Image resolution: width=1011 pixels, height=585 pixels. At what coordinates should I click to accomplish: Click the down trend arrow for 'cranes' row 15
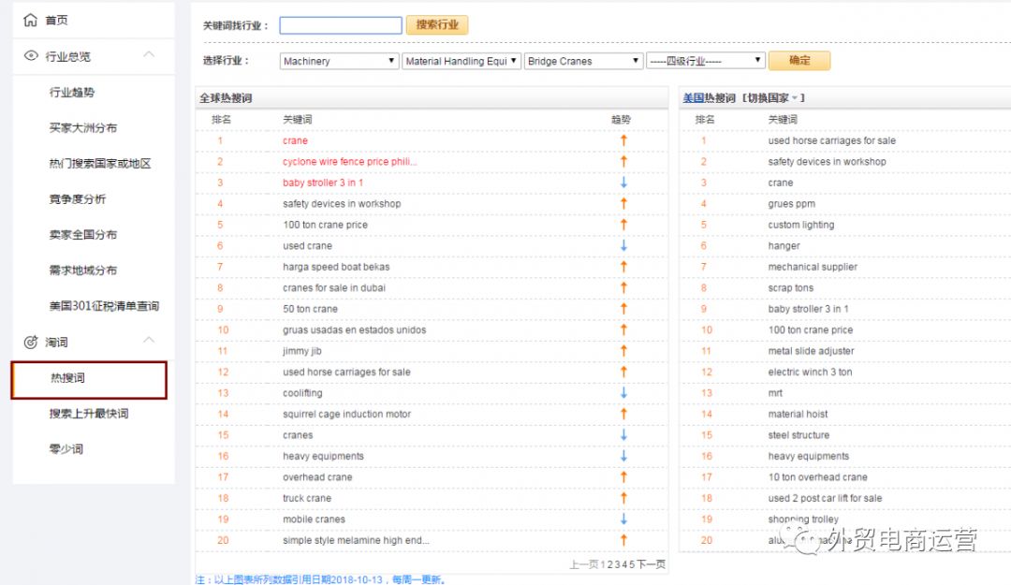point(623,434)
